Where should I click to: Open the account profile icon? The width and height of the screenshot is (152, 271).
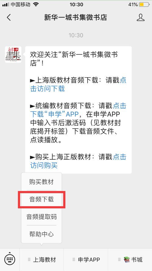click(140, 17)
